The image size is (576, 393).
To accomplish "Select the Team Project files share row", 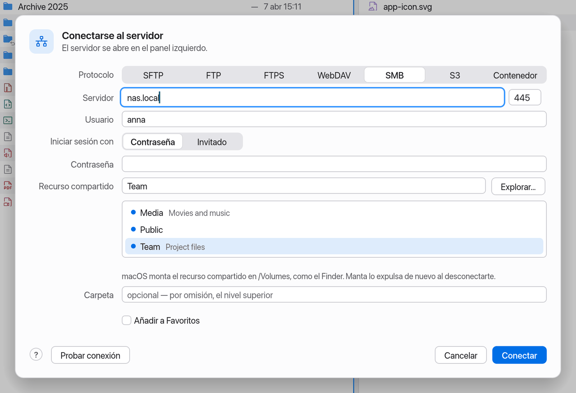I will point(334,247).
